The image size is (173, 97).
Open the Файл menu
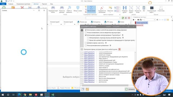3,4
